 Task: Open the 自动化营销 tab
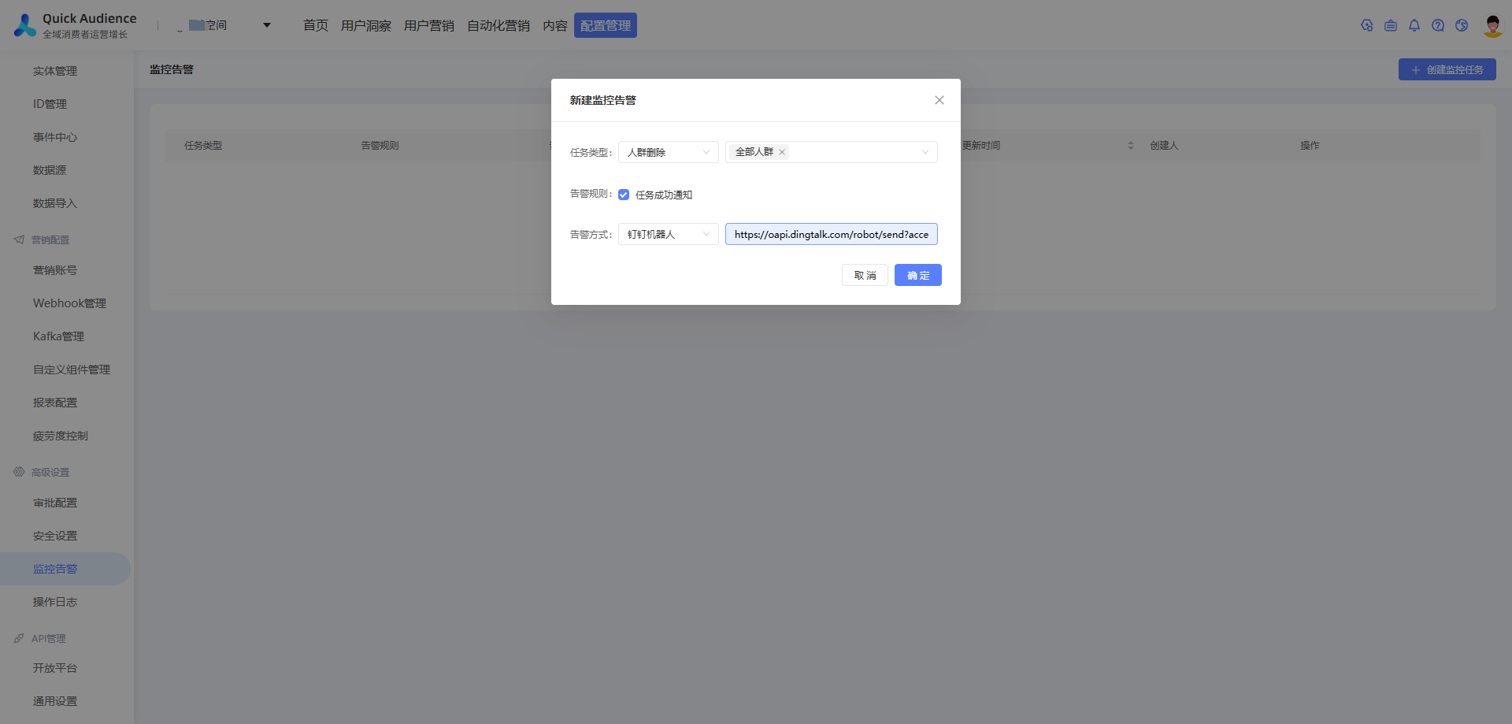tap(498, 25)
